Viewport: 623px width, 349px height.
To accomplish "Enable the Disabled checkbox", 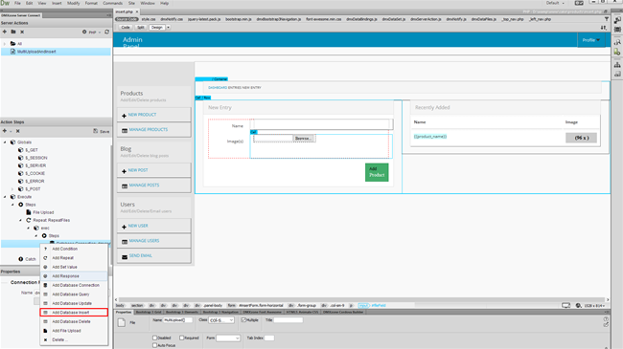I will point(154,338).
